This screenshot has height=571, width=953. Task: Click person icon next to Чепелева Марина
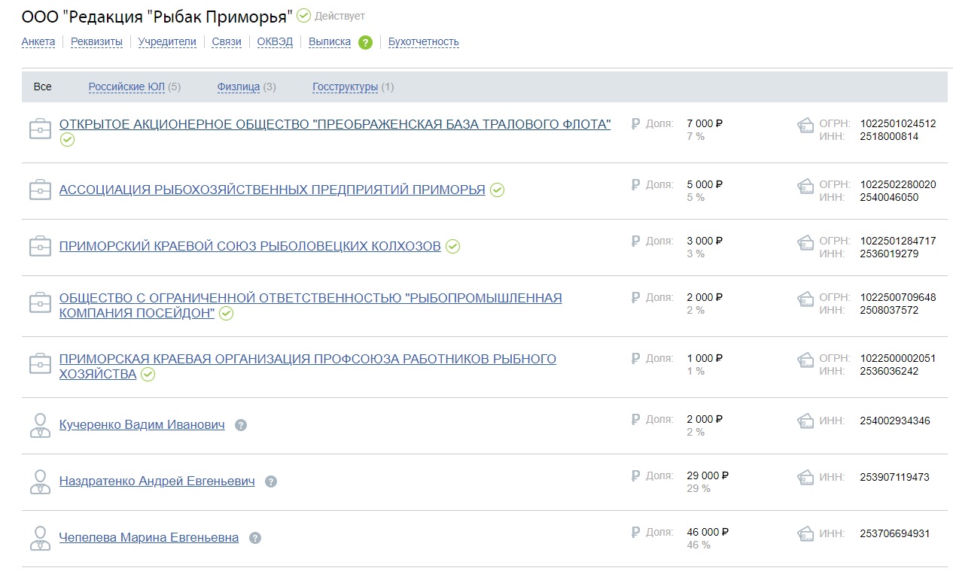click(x=40, y=538)
